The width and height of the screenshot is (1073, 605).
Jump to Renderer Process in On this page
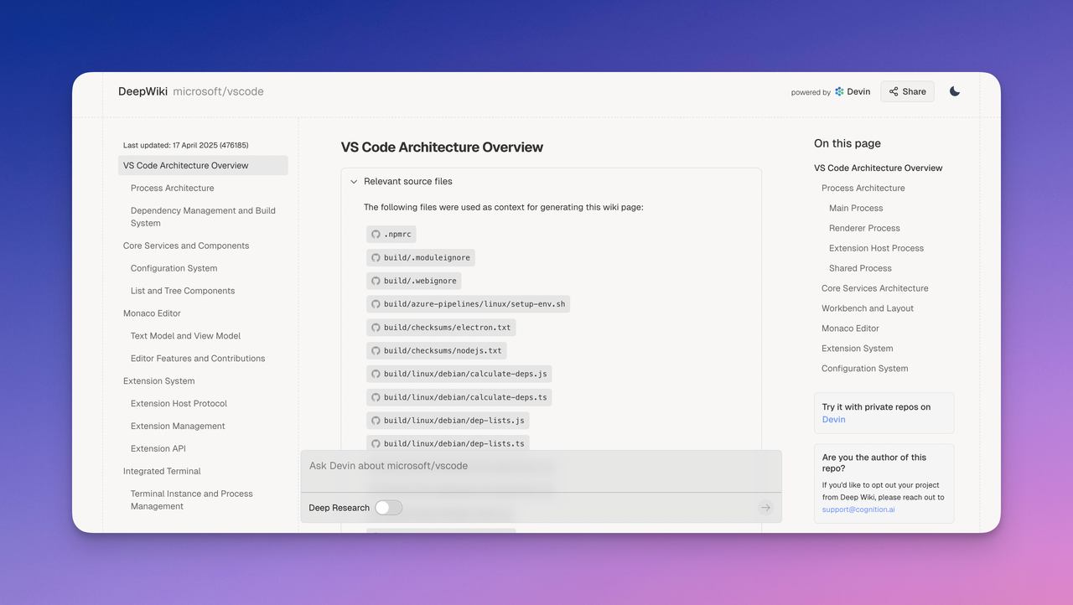[864, 228]
